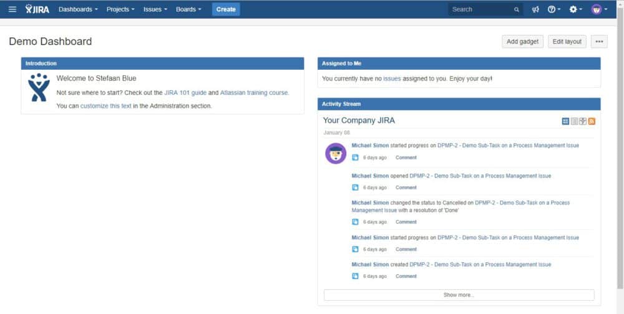The width and height of the screenshot is (624, 314).
Task: Click the 'January 08' date label
Action: click(x=336, y=133)
